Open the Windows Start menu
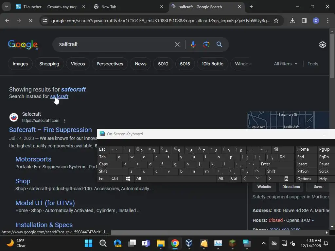335x251 pixels. [88, 243]
